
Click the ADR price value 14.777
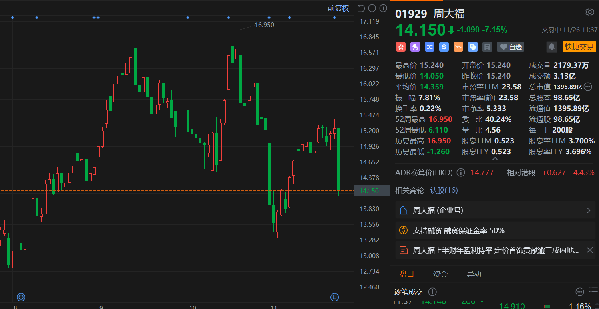point(482,173)
